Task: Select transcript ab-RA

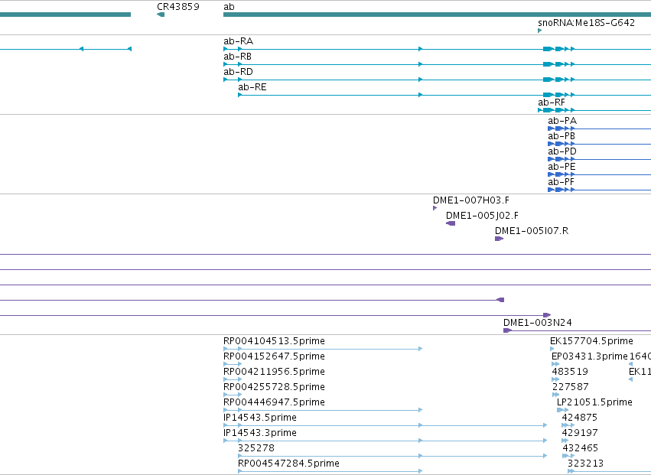Action: coord(239,41)
